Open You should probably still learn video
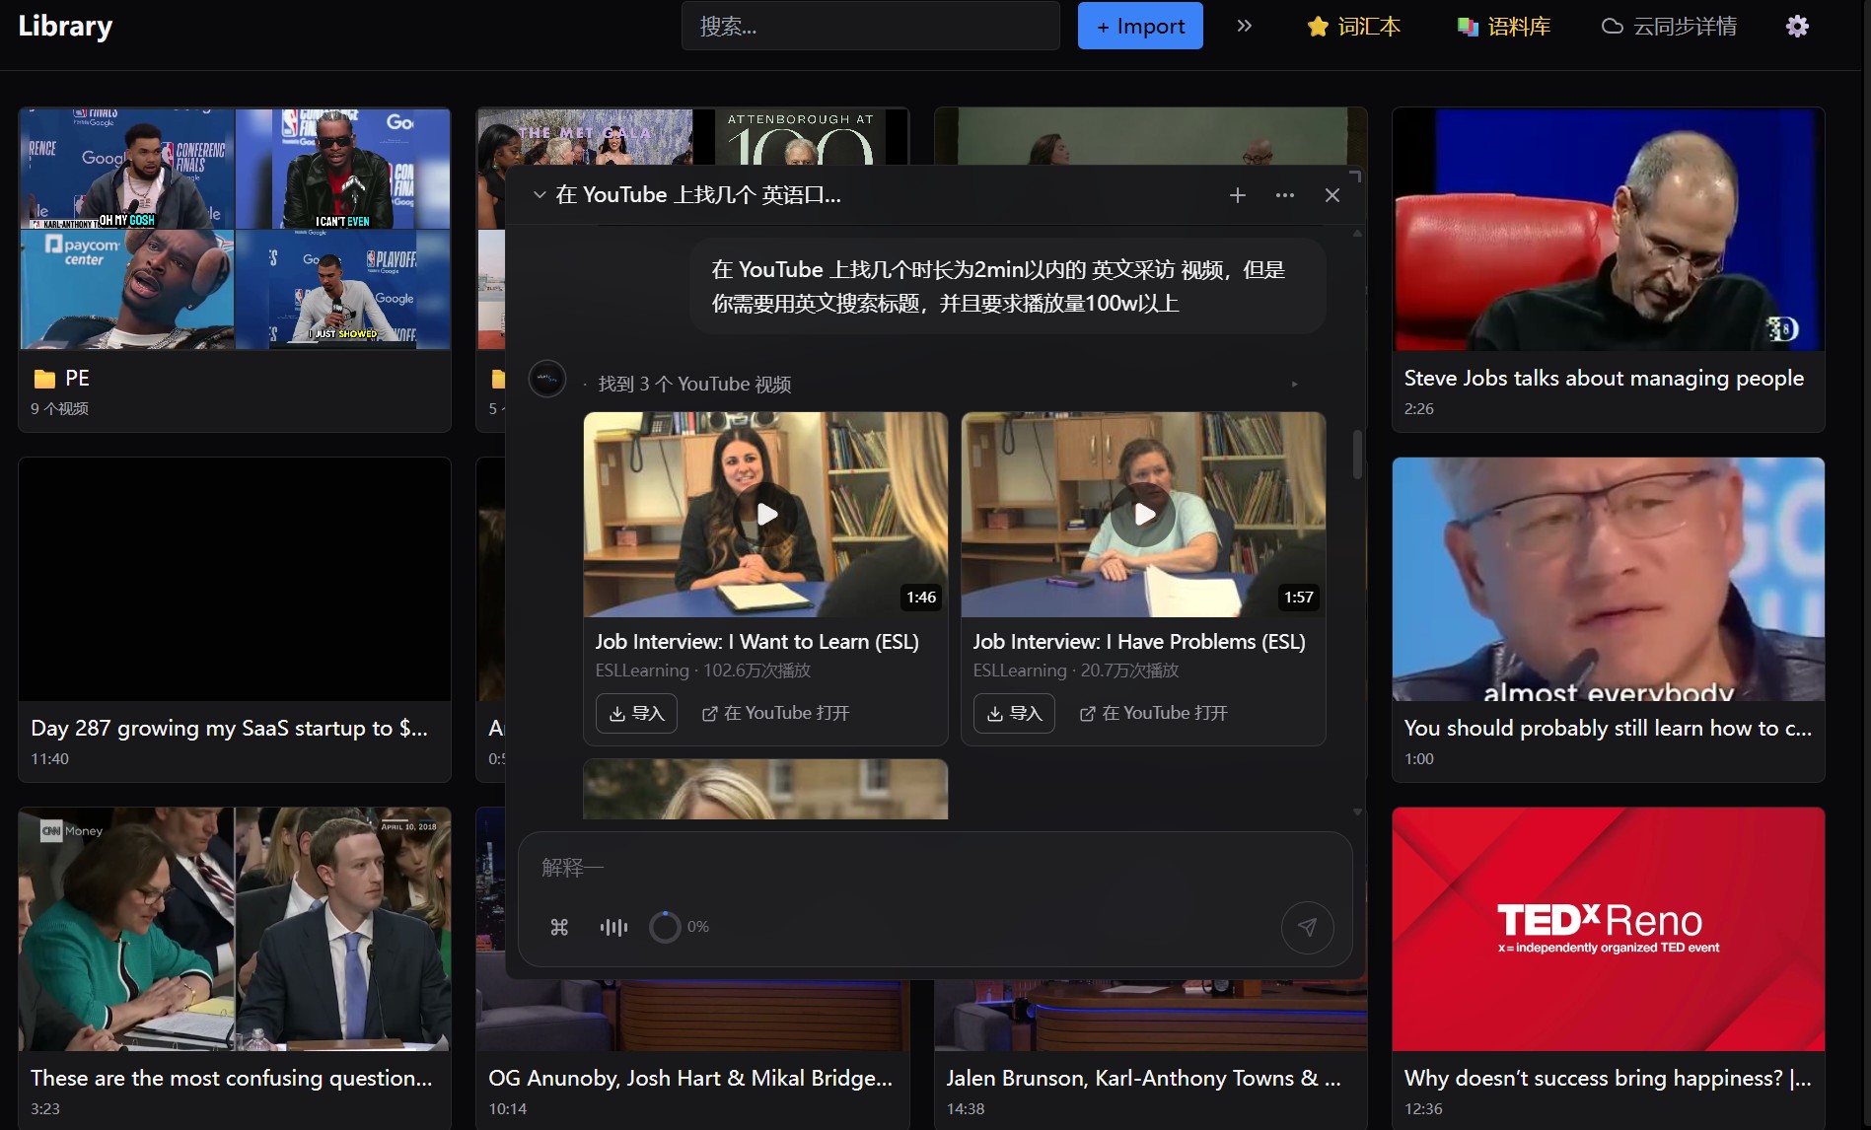This screenshot has width=1871, height=1130. pyautogui.click(x=1609, y=619)
